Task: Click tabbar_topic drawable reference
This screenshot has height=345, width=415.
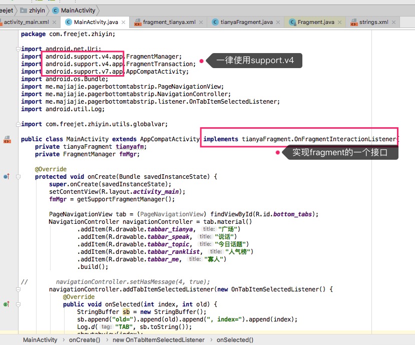Action: pyautogui.click(x=168, y=244)
